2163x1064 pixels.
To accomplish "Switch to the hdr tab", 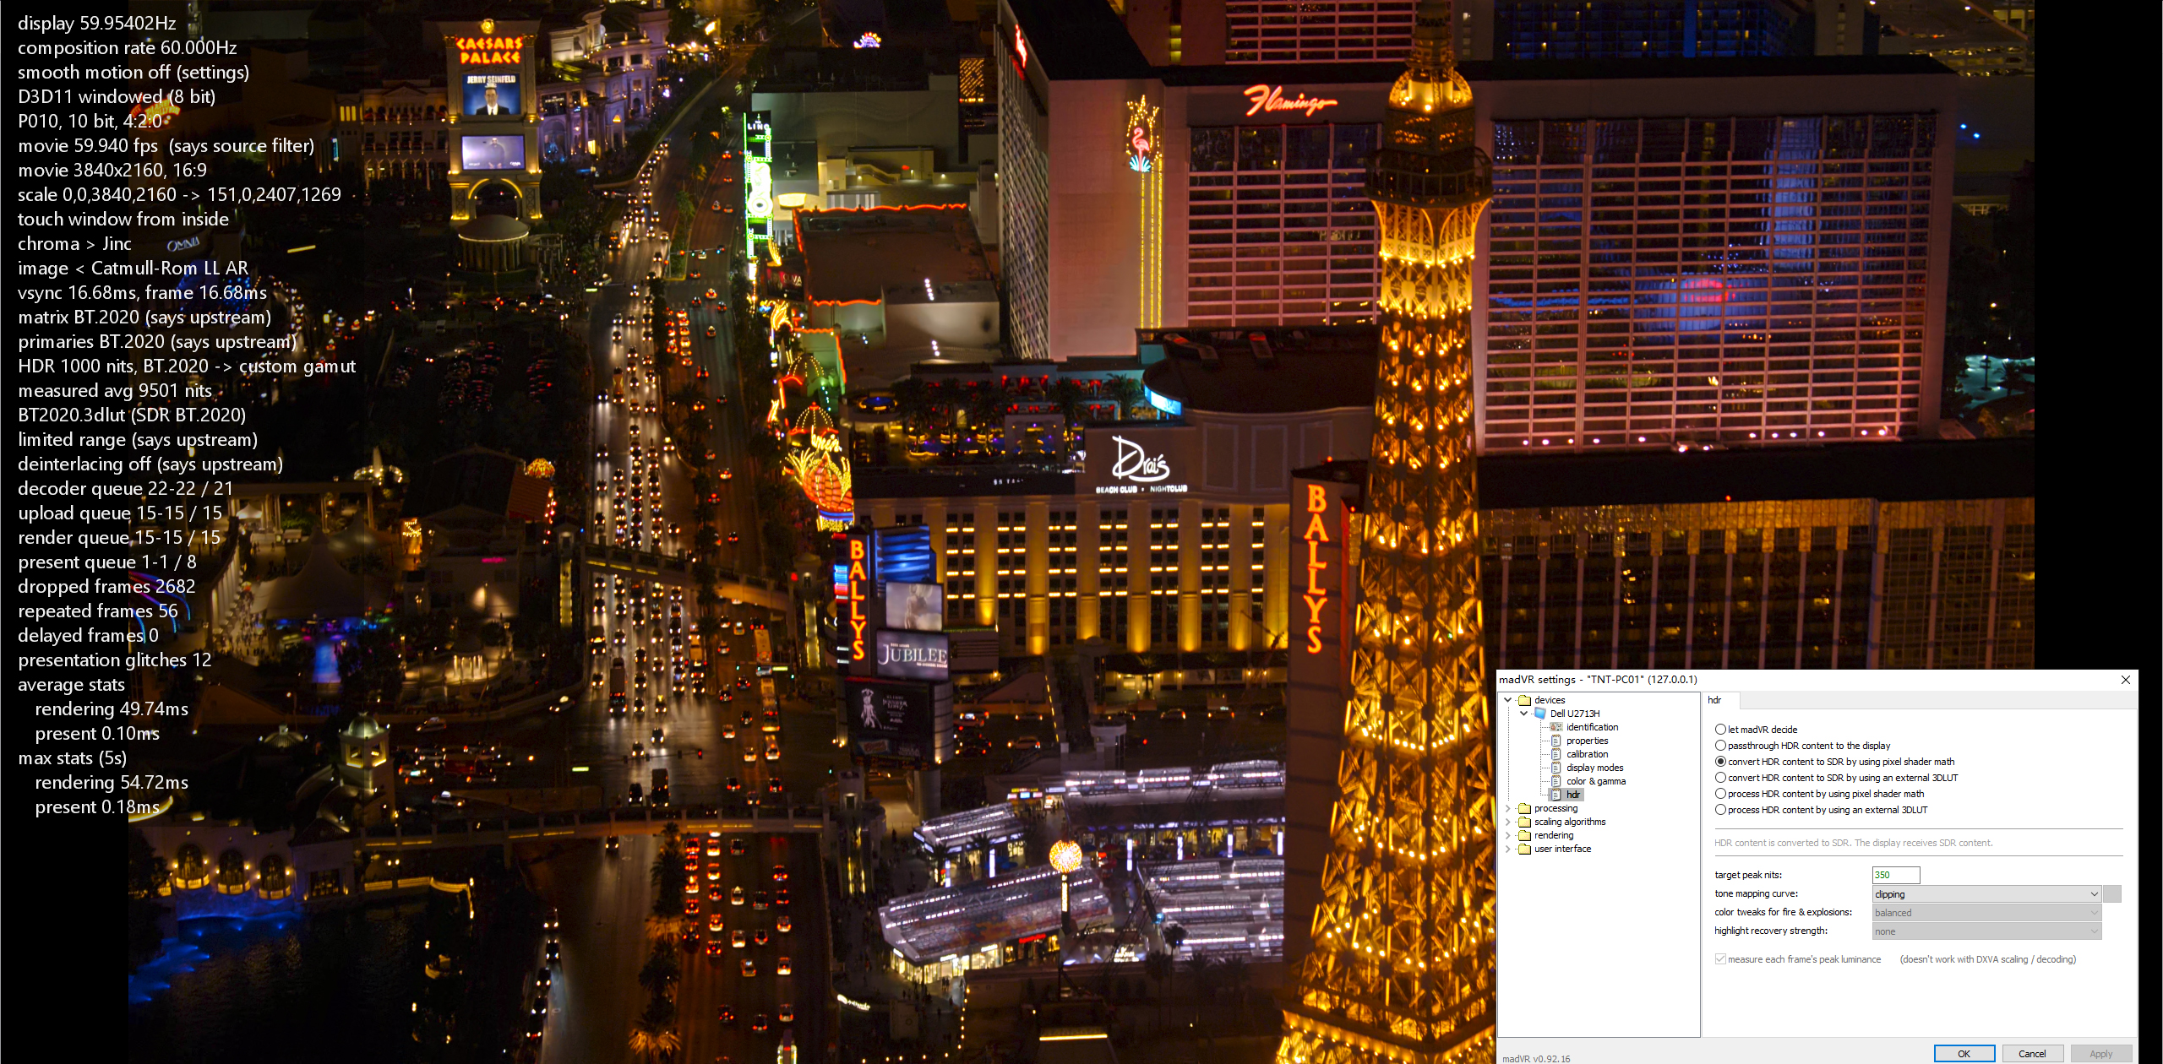I will click(x=1714, y=700).
